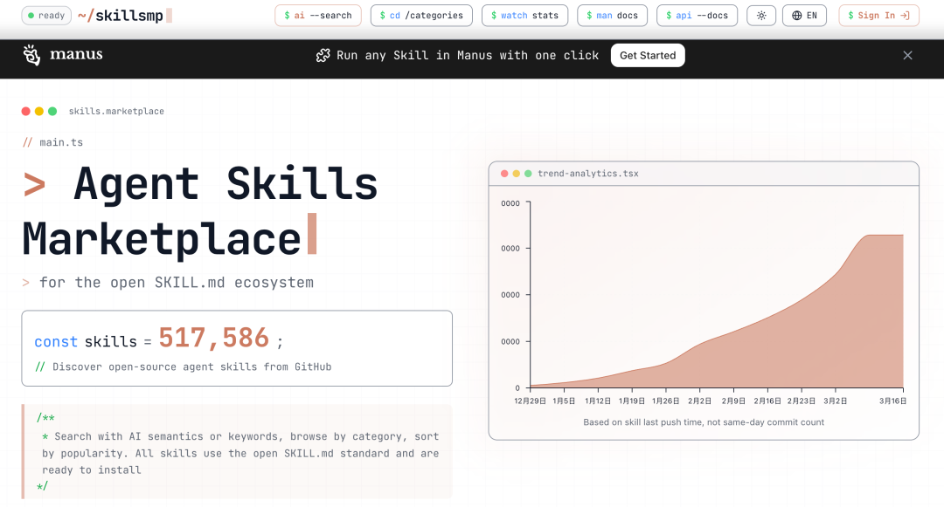Click the yellow dot beside skills.marketplace
Image resolution: width=944 pixels, height=507 pixels.
pos(39,111)
